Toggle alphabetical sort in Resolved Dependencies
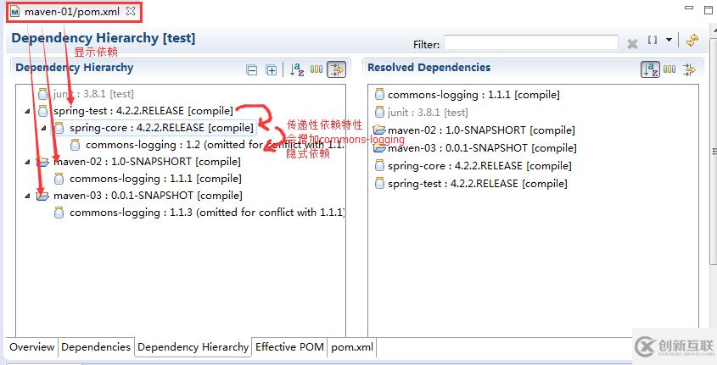717x365 pixels. 650,69
